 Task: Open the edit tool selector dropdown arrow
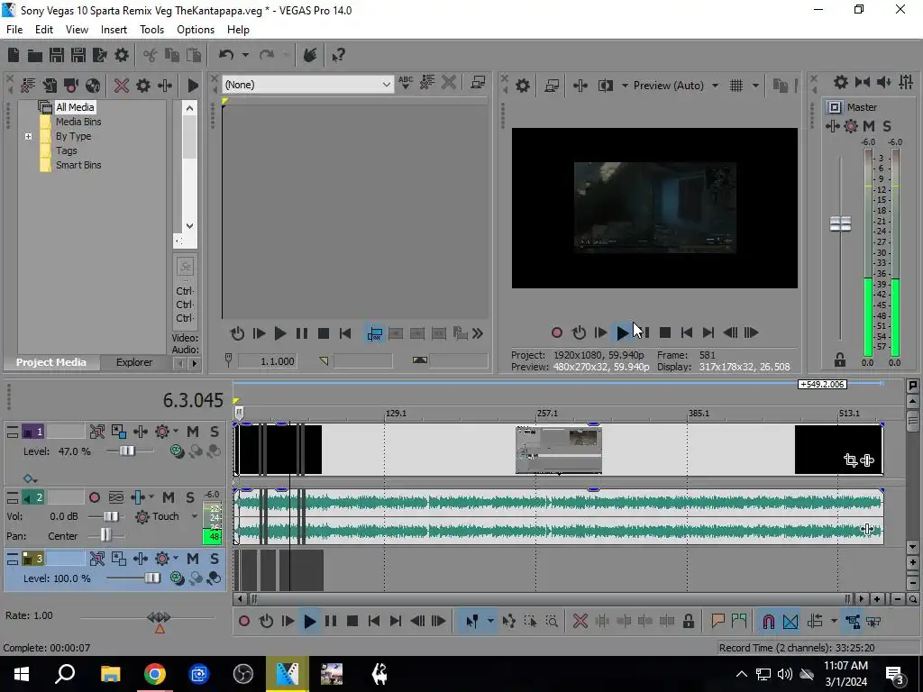(489, 621)
